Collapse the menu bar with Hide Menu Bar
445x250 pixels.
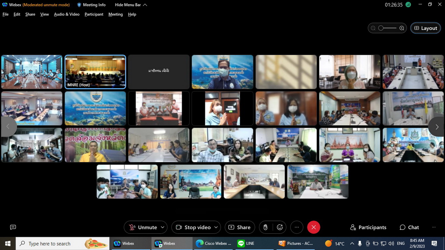[131, 5]
